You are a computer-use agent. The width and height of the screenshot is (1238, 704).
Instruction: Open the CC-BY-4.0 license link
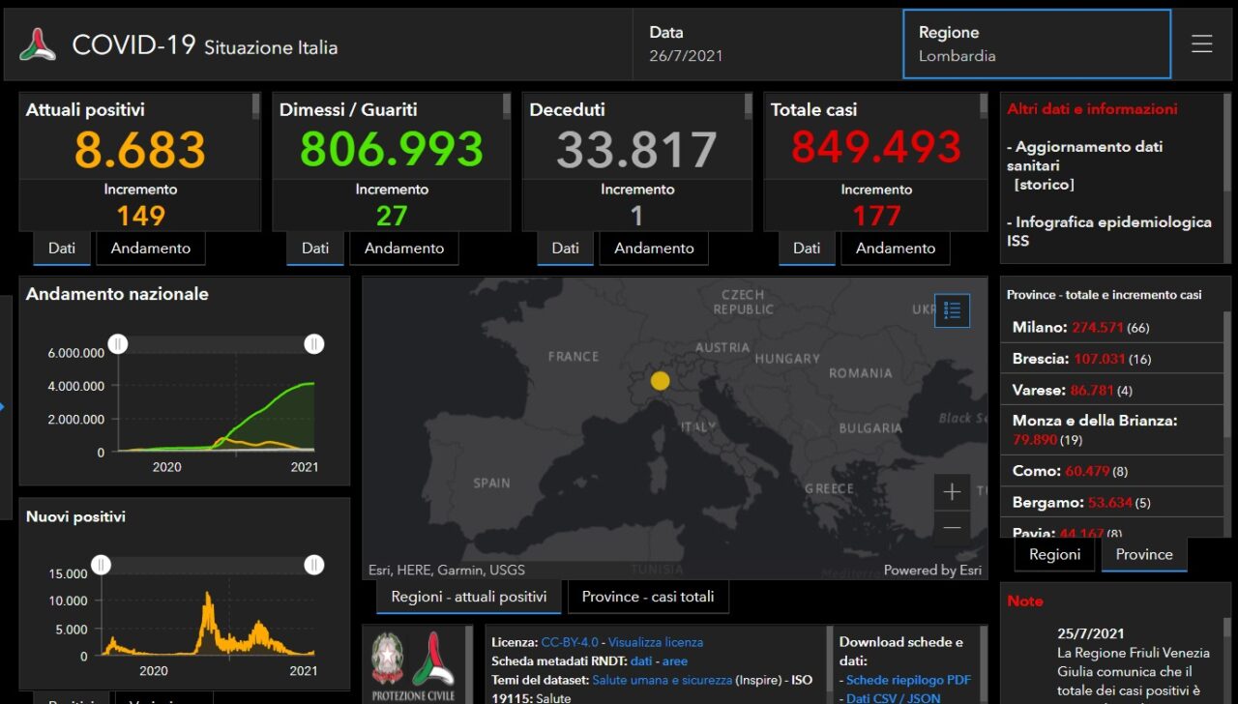pos(570,642)
